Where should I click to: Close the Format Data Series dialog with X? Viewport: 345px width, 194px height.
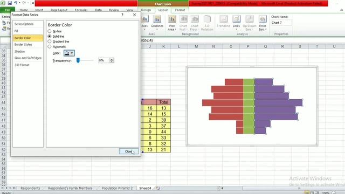point(134,15)
